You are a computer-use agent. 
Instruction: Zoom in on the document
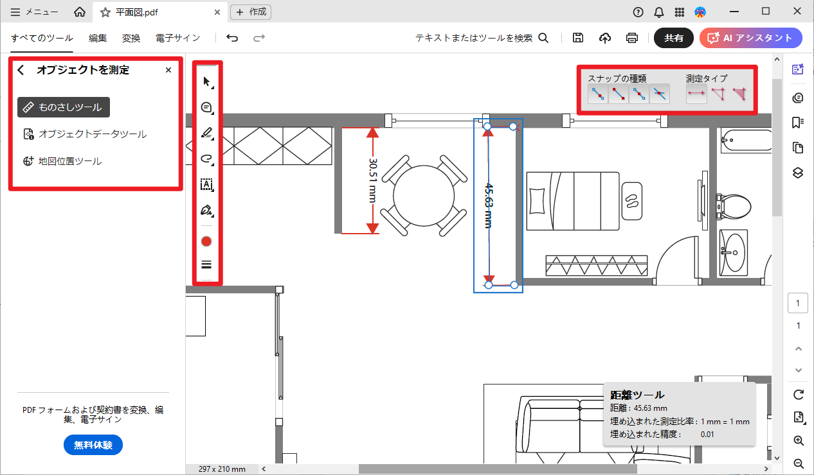click(799, 441)
